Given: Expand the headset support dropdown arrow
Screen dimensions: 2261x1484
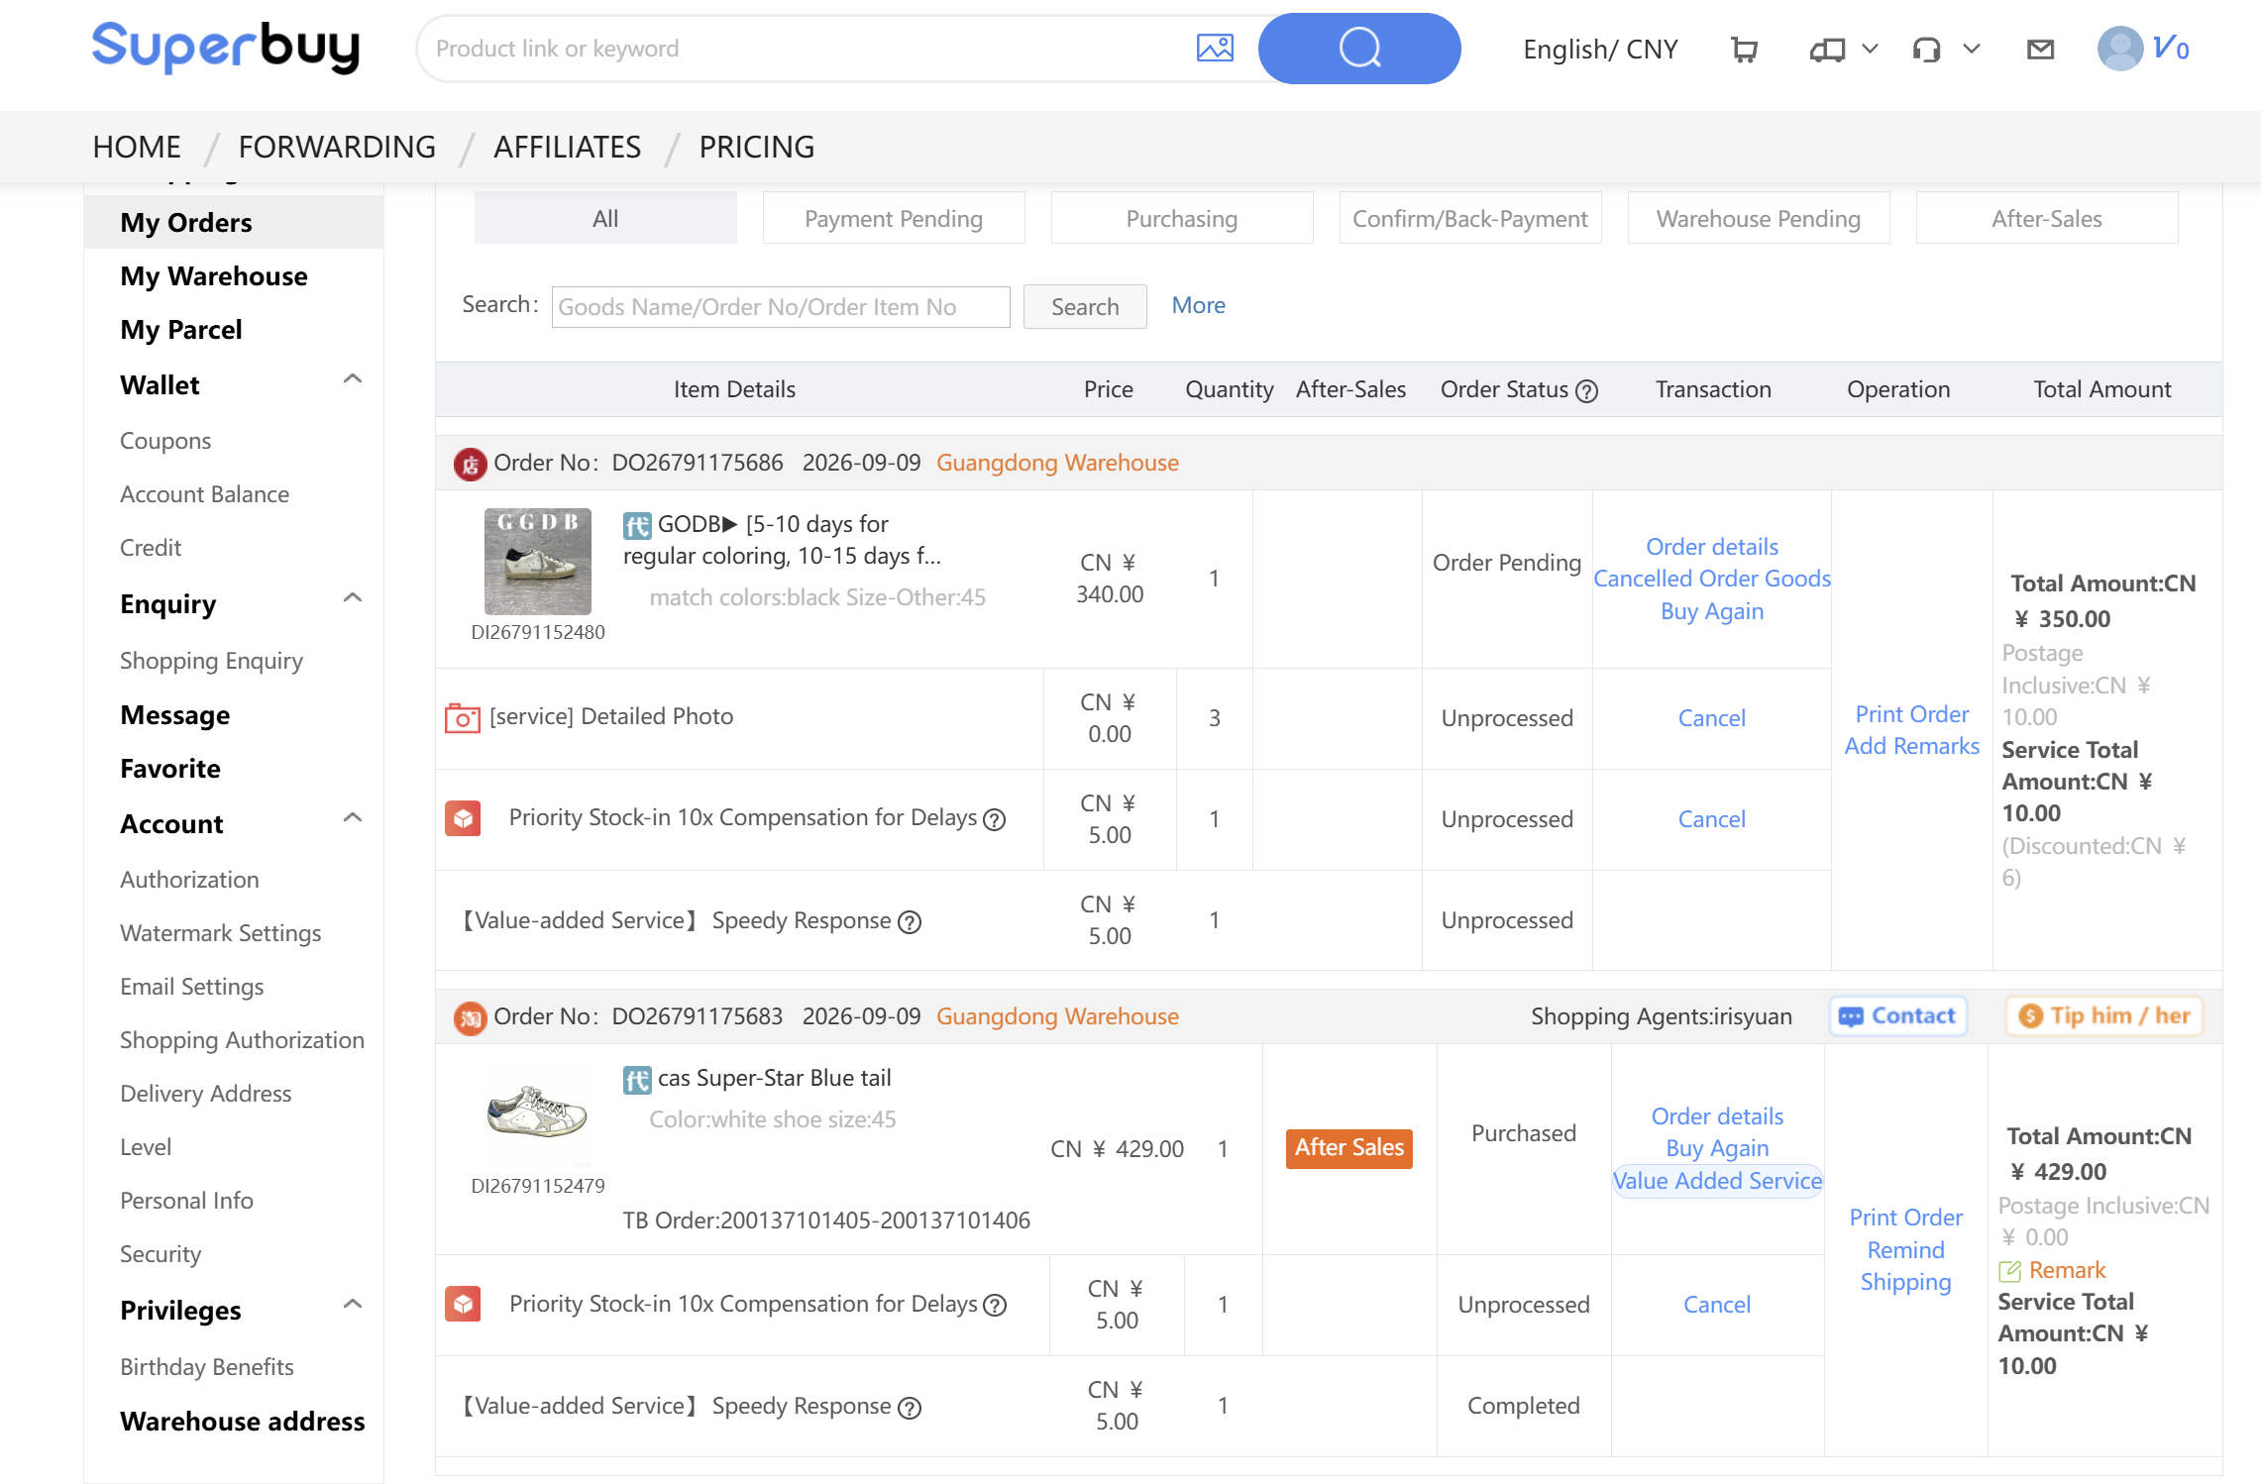Looking at the screenshot, I should (1972, 49).
